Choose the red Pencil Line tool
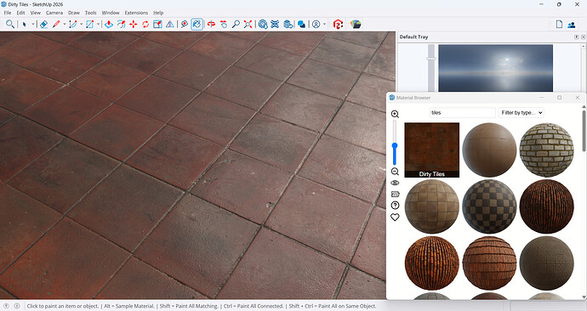 pyautogui.click(x=56, y=25)
